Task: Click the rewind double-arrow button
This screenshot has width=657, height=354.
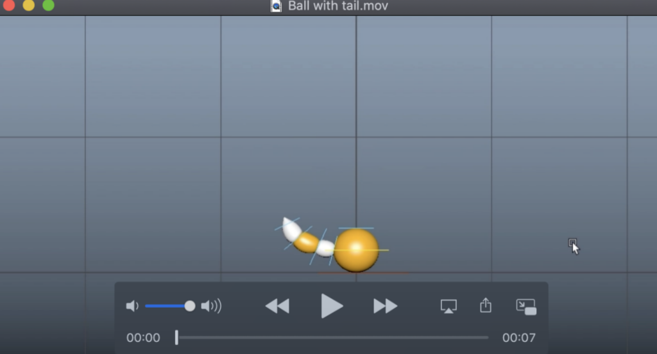Action: 278,306
